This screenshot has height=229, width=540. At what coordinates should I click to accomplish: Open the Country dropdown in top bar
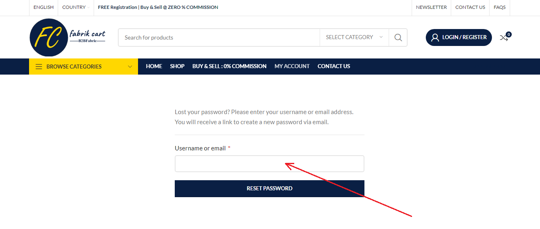click(76, 7)
